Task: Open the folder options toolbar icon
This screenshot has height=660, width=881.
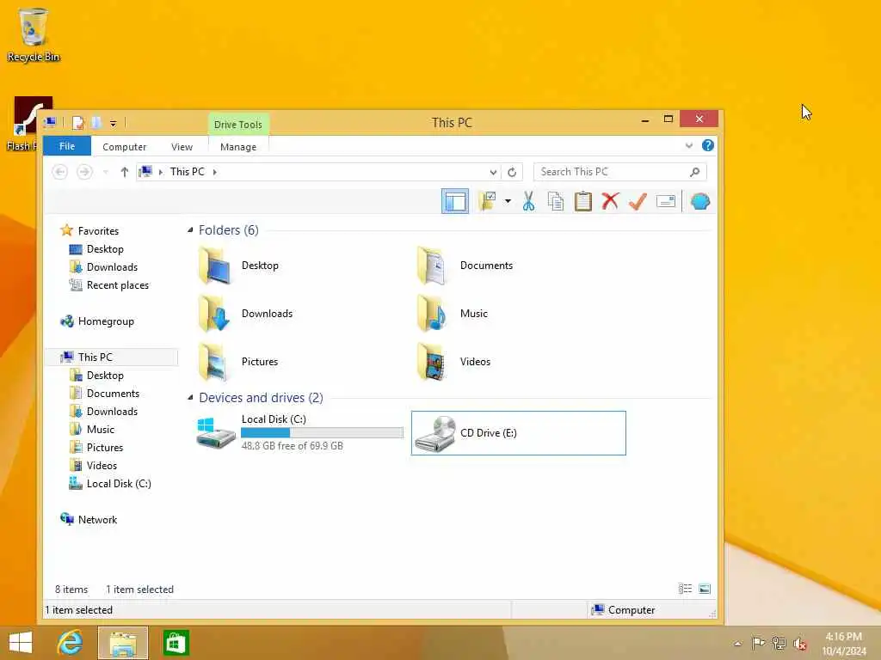Action: coord(487,201)
